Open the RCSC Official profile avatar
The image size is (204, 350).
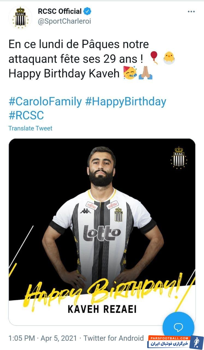(x=20, y=17)
